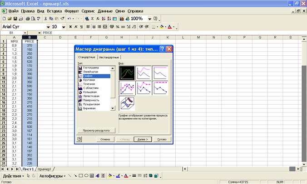Select the Rectangle tool in drawing toolbar
Screen dimensions: 307x184
coord(81,176)
